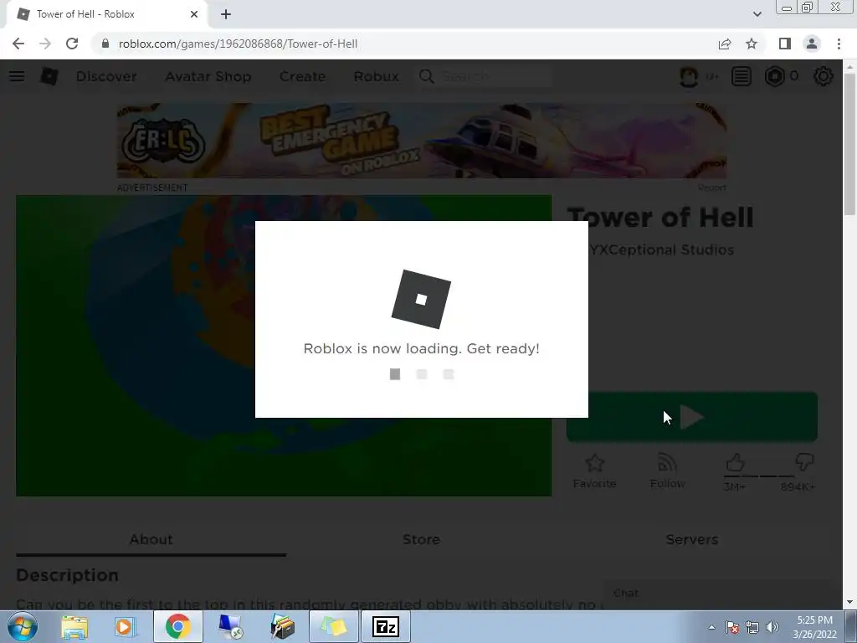Open File Explorer from taskbar
Image resolution: width=857 pixels, height=643 pixels.
point(74,626)
